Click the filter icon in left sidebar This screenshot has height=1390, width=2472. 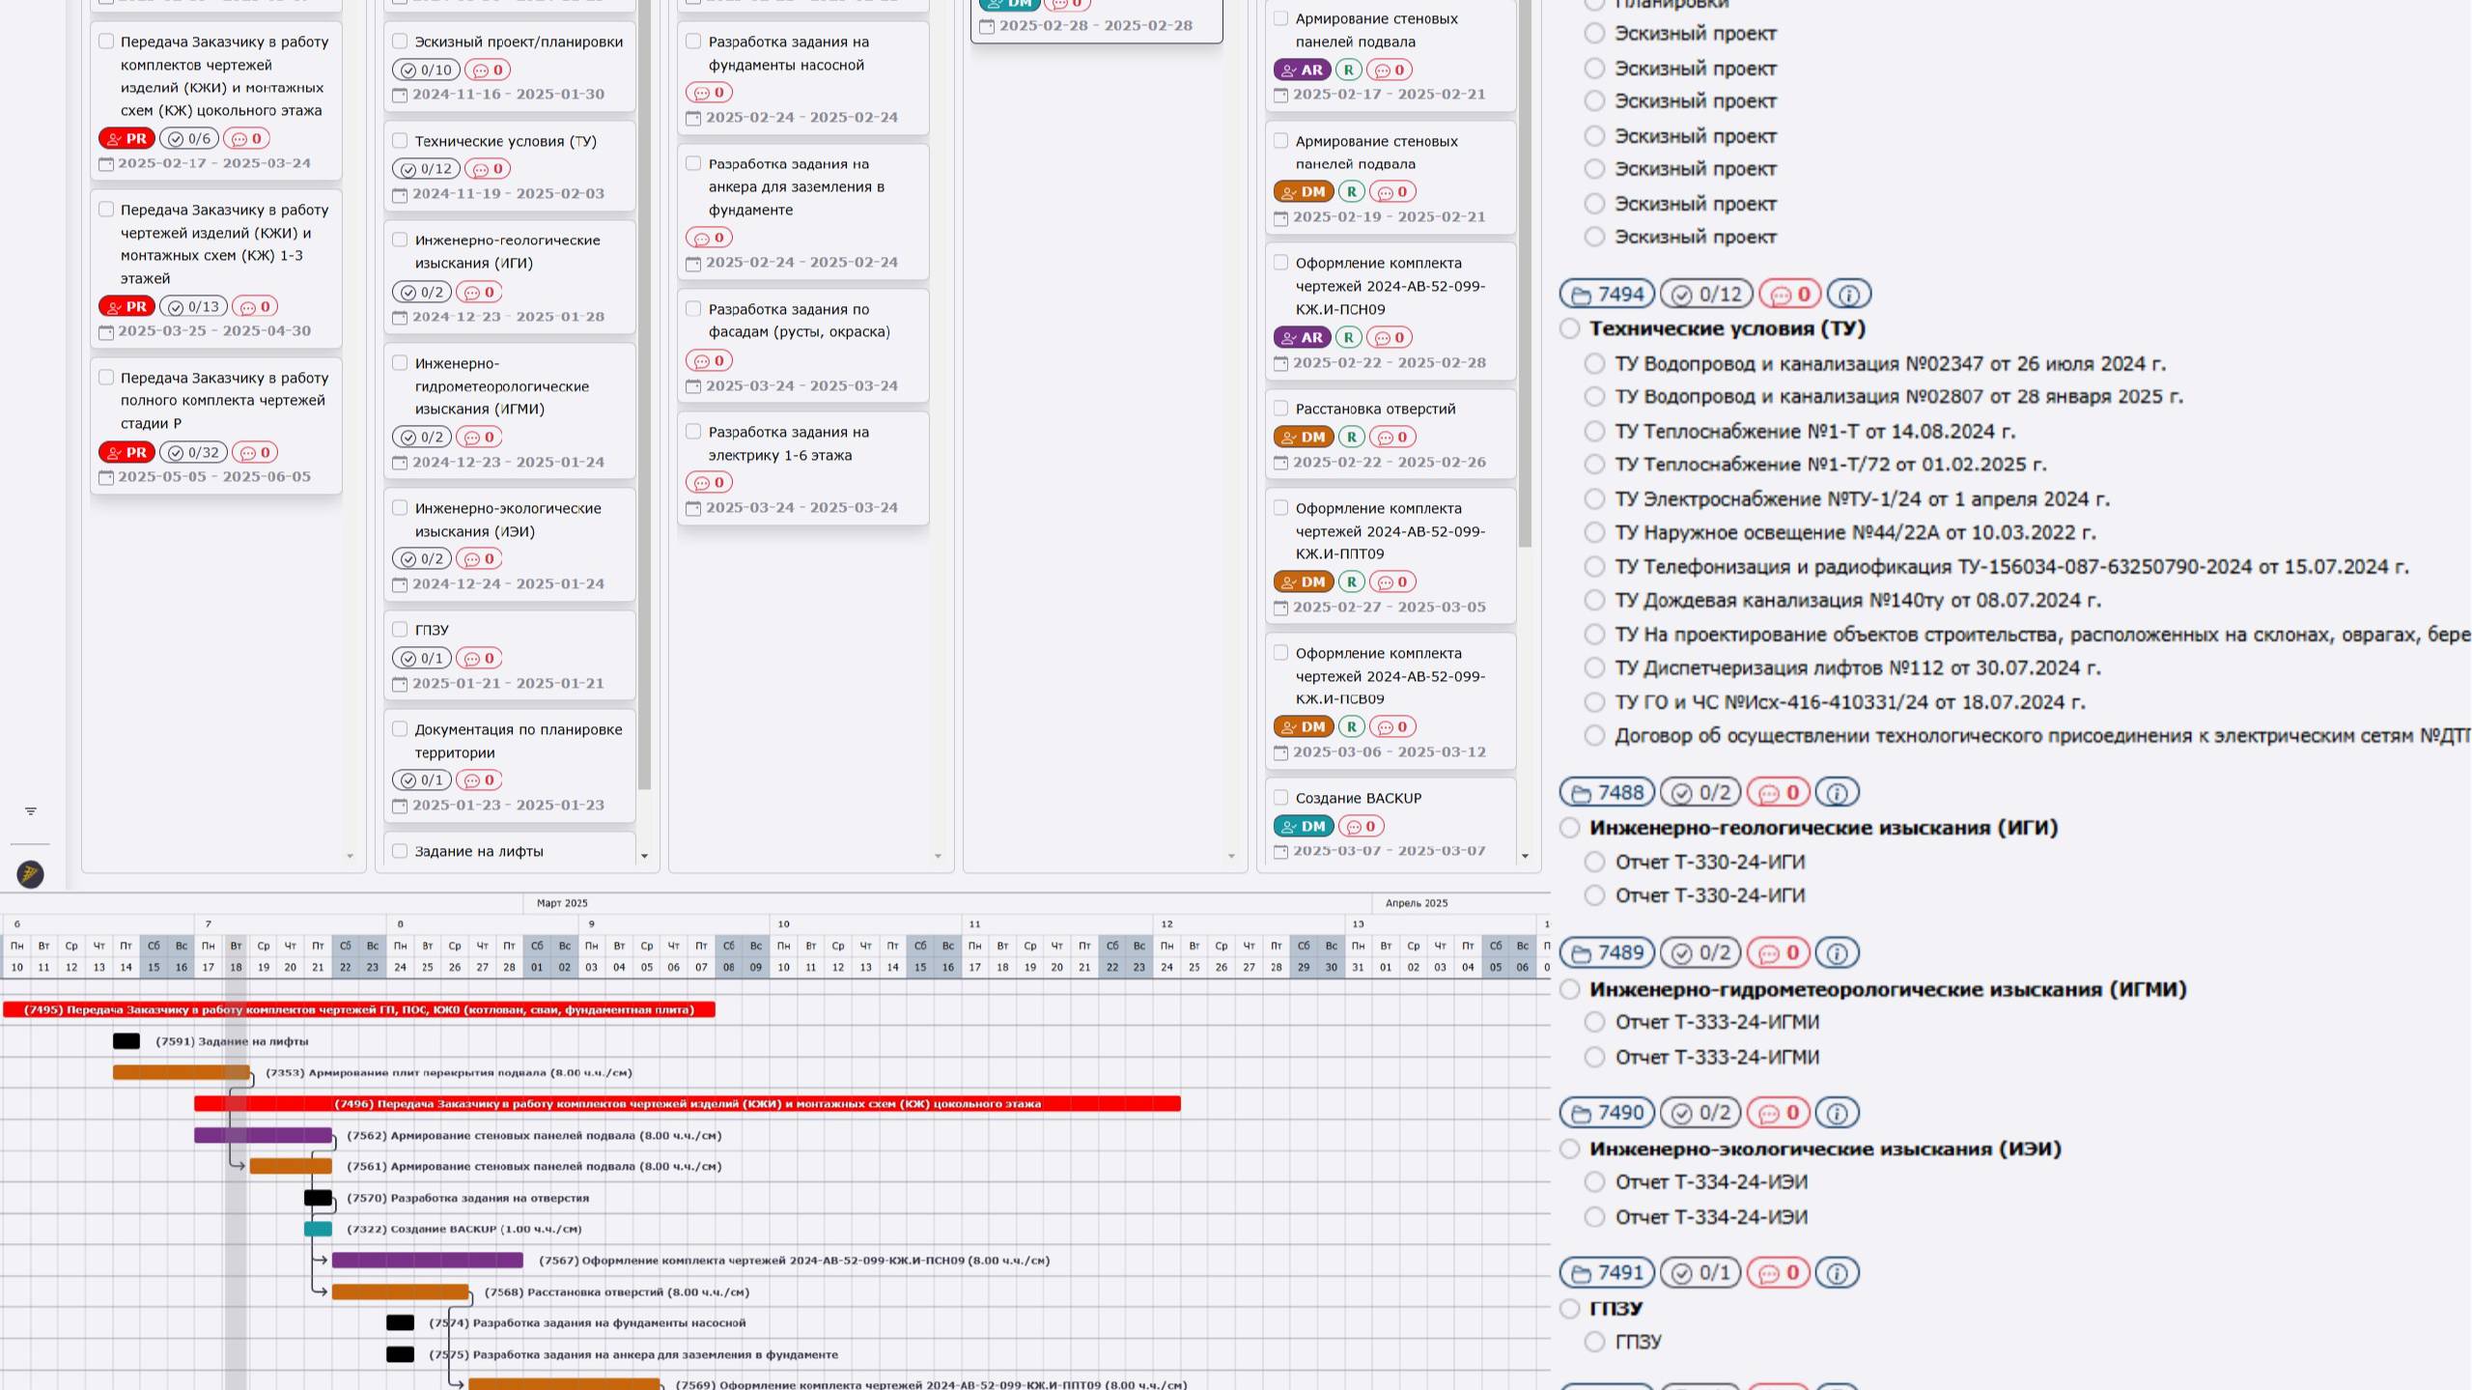31,811
